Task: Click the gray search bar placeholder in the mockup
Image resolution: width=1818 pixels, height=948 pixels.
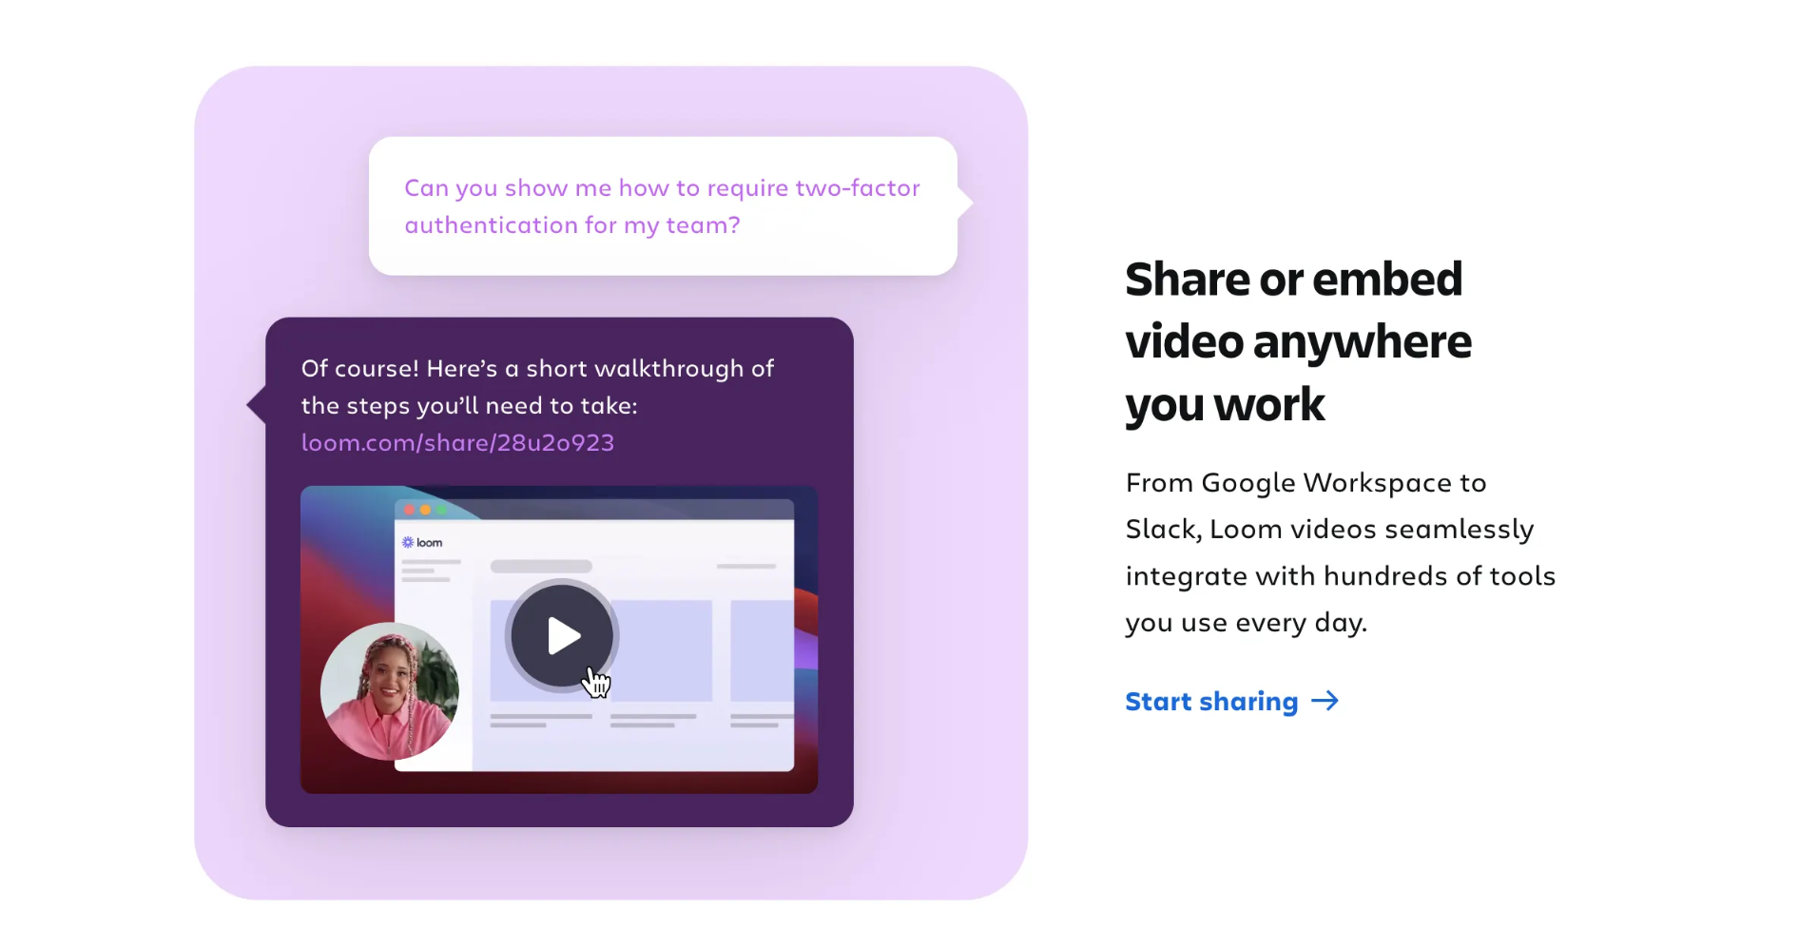Action: point(541,567)
